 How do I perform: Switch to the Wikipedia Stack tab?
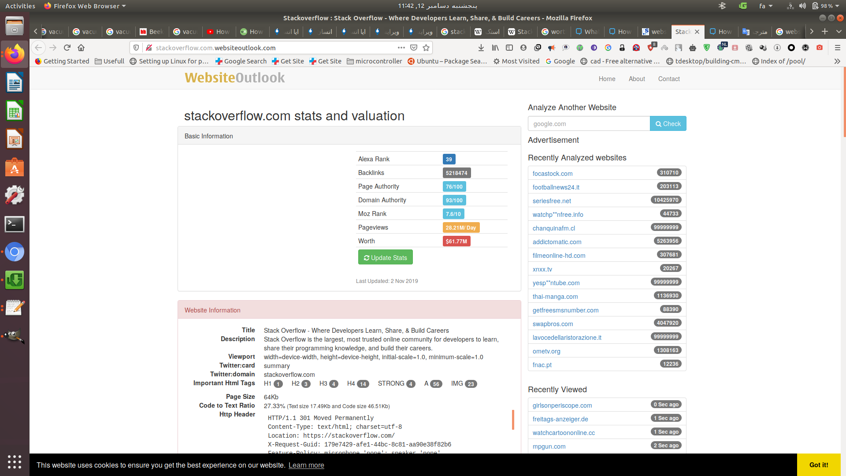[x=520, y=32]
